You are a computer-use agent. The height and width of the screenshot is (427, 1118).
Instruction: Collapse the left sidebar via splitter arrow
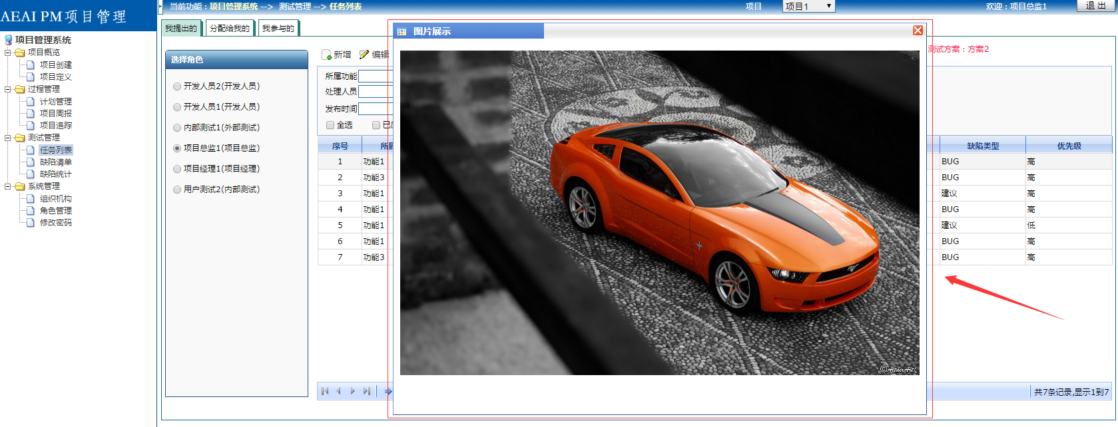pos(160,6)
